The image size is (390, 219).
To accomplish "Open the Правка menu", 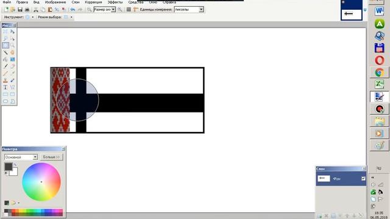I will click(22, 2).
